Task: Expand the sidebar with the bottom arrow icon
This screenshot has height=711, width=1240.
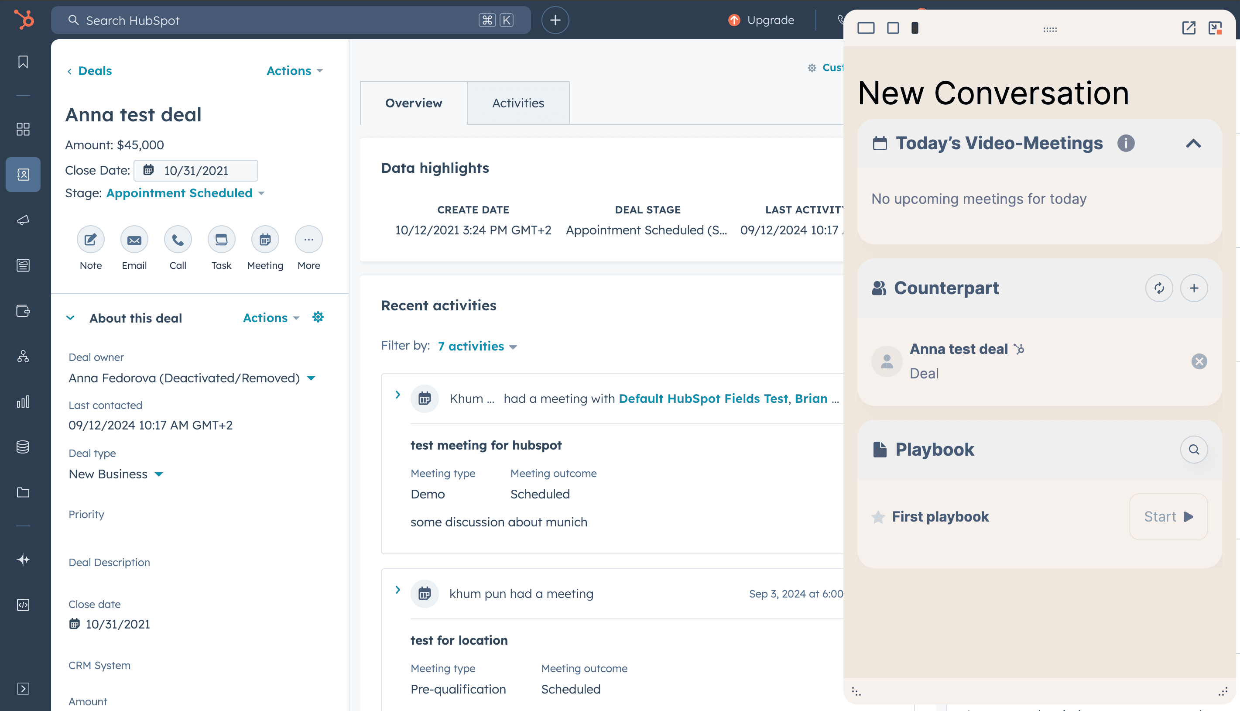Action: pos(23,689)
